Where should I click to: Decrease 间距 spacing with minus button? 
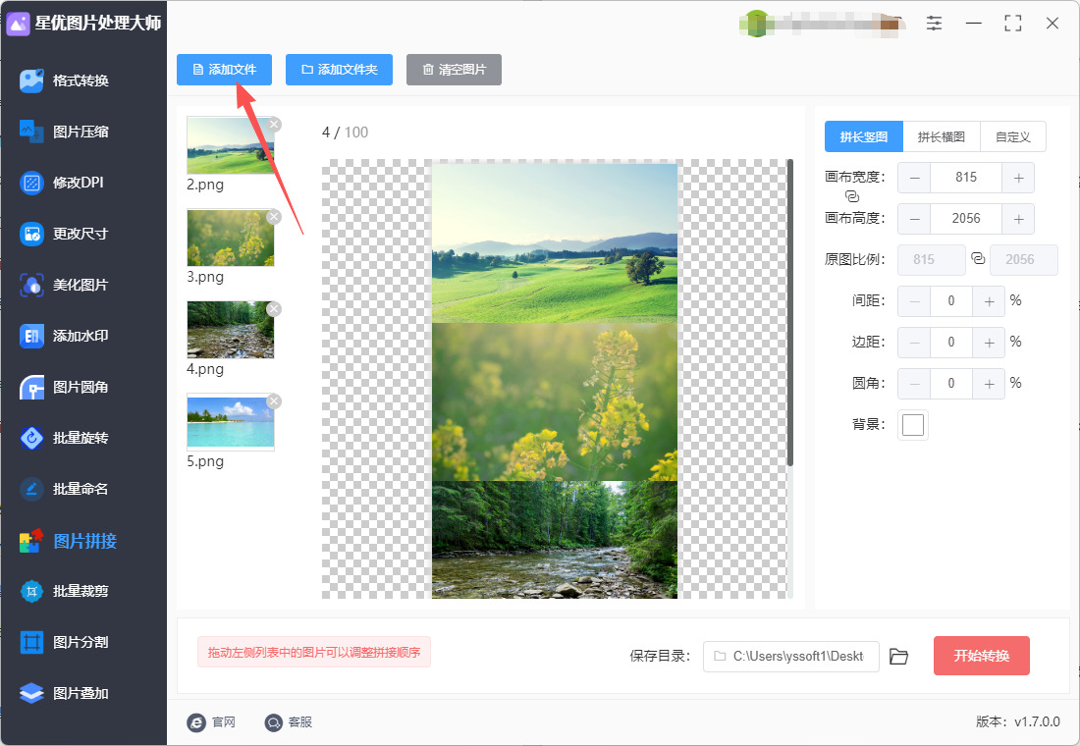(x=915, y=301)
